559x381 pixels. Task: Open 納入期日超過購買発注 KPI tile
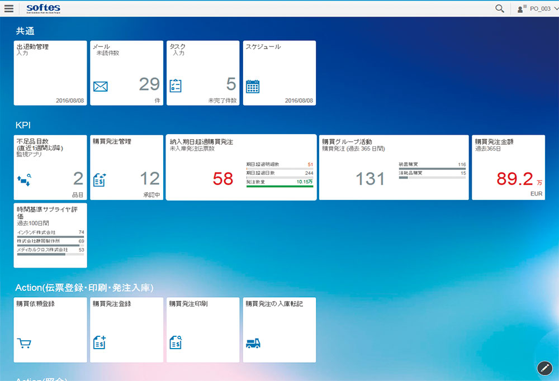point(241,168)
